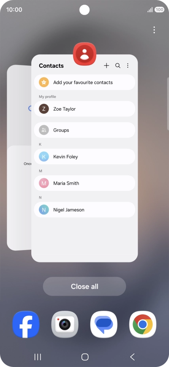Open the recents screen three-dot menu
The width and height of the screenshot is (169, 367).
[x=154, y=30]
